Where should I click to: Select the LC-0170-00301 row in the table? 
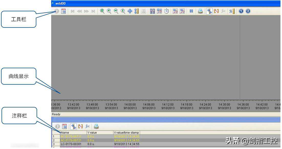pyautogui.click(x=71, y=144)
